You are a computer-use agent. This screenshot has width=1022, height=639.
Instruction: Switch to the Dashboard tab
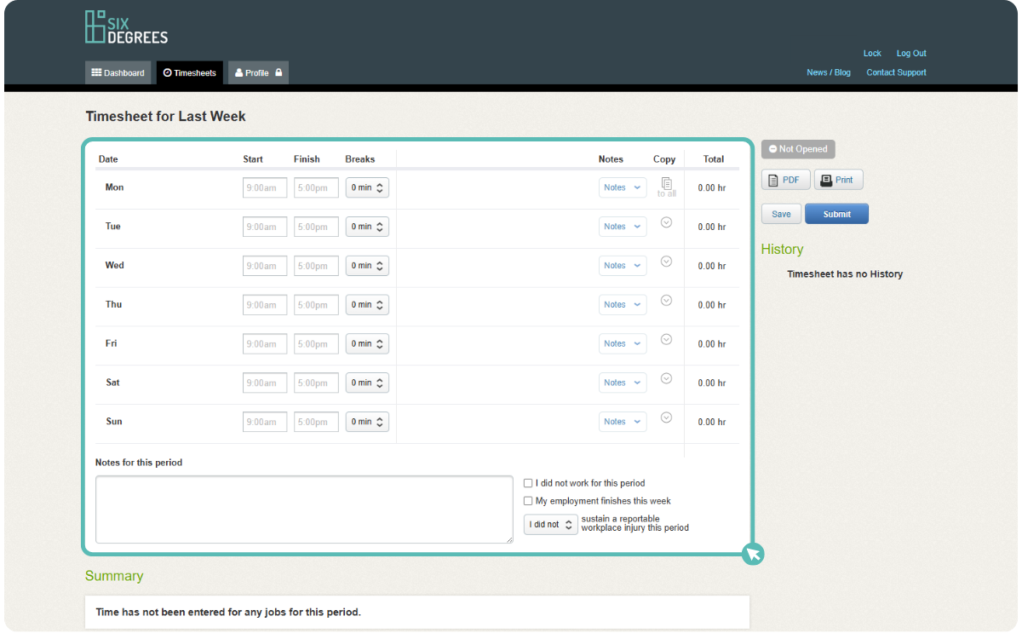(x=118, y=72)
